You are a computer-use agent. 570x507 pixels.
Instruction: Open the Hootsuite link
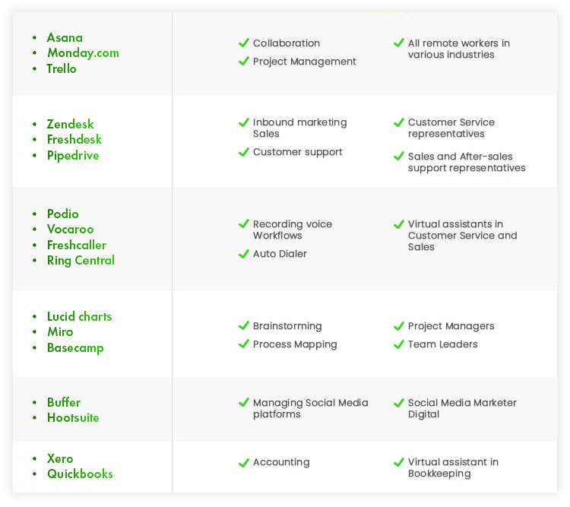[x=73, y=417]
